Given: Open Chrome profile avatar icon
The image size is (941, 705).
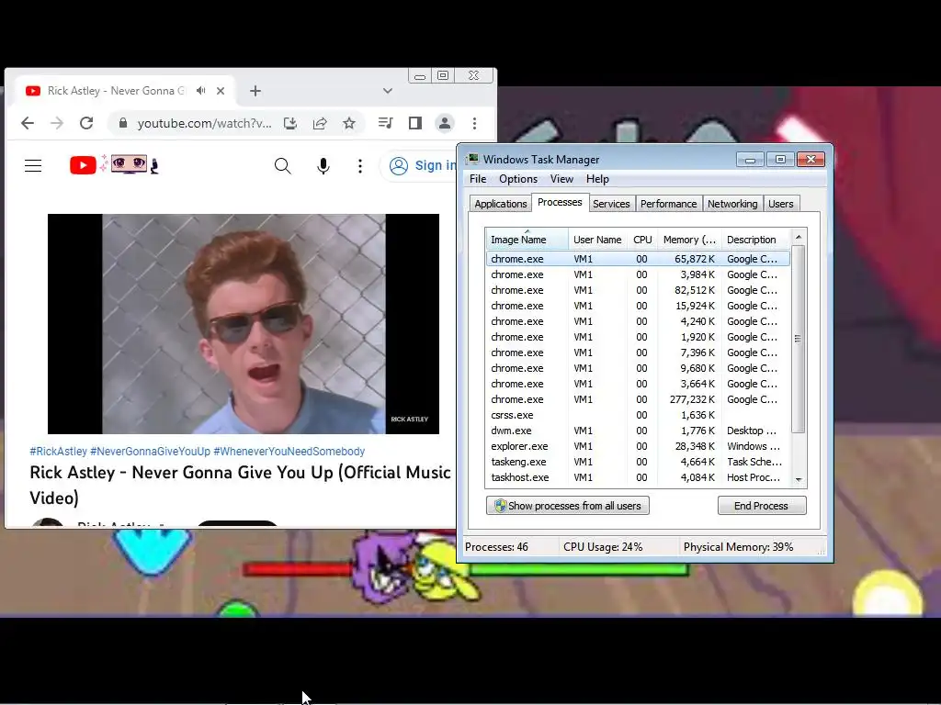Looking at the screenshot, I should [x=445, y=123].
